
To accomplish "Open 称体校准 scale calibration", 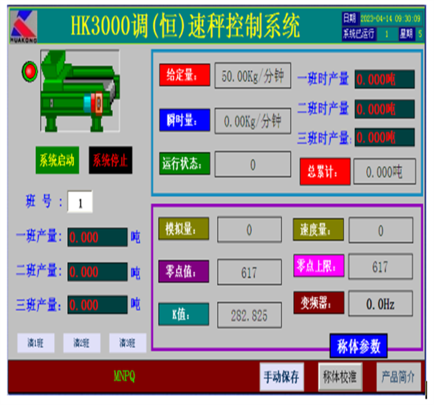I will tap(340, 377).
